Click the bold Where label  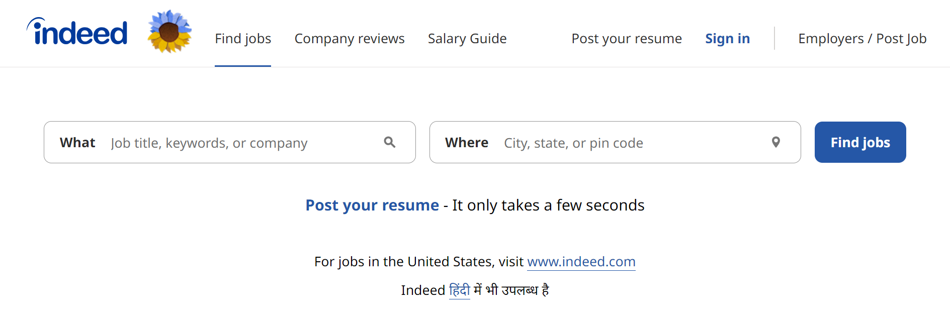pos(467,143)
